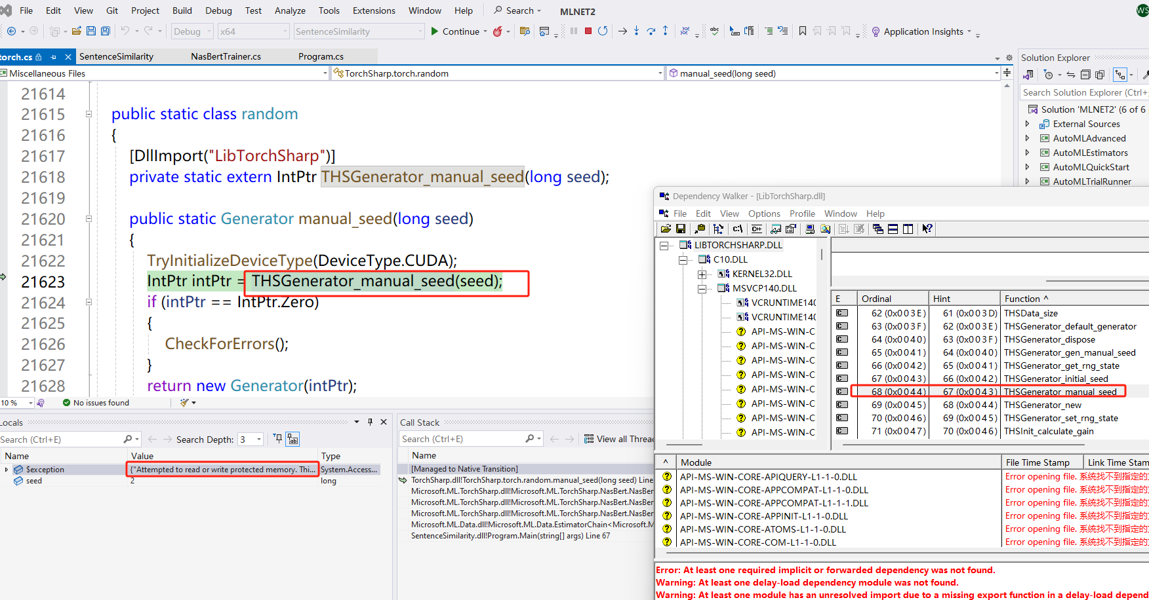Select the C10.DLL node in the tree
Screen dimensions: 1149x600
click(x=730, y=259)
